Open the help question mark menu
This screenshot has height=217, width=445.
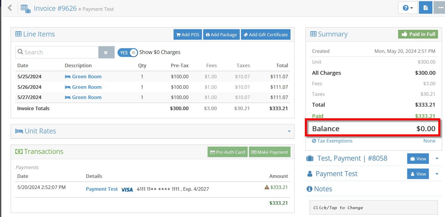pos(408,8)
